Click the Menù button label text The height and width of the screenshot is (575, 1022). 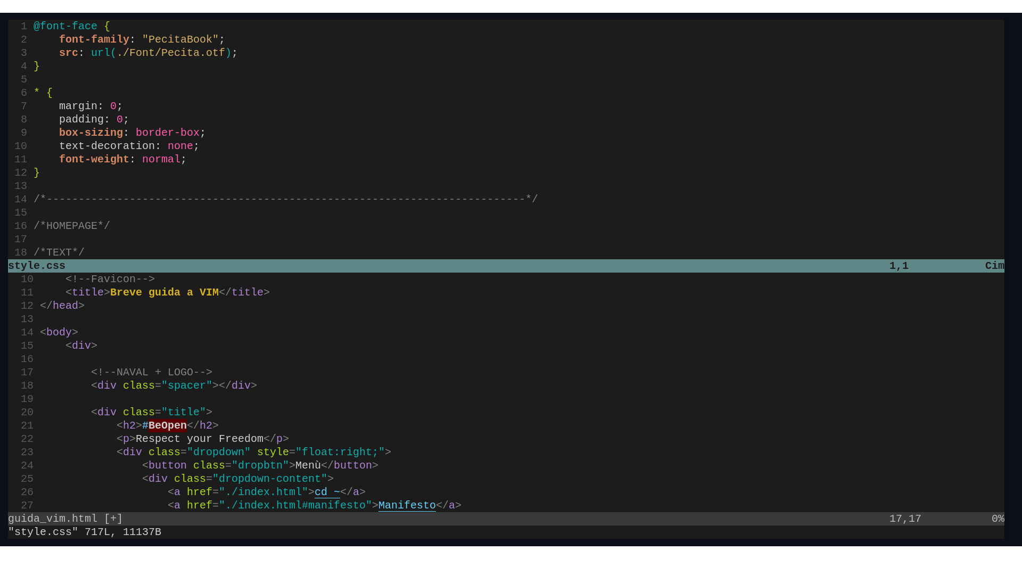(308, 465)
